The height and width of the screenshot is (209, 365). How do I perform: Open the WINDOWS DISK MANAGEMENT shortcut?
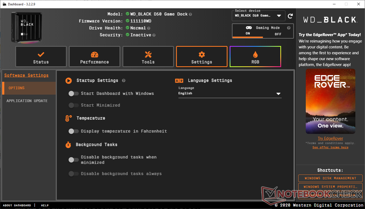point(330,178)
